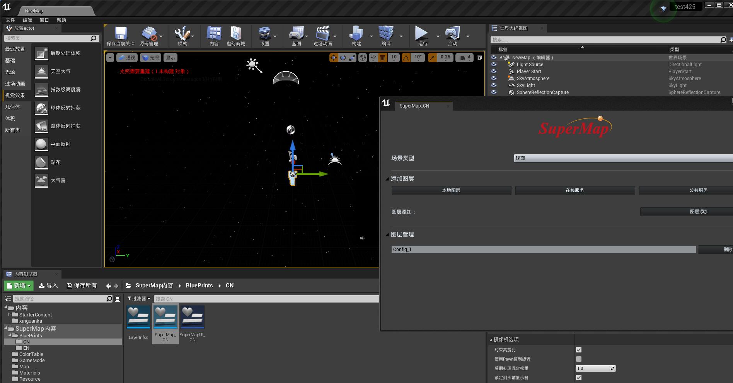Select Atmospheric Fog (大气雾) actor icon

point(41,181)
